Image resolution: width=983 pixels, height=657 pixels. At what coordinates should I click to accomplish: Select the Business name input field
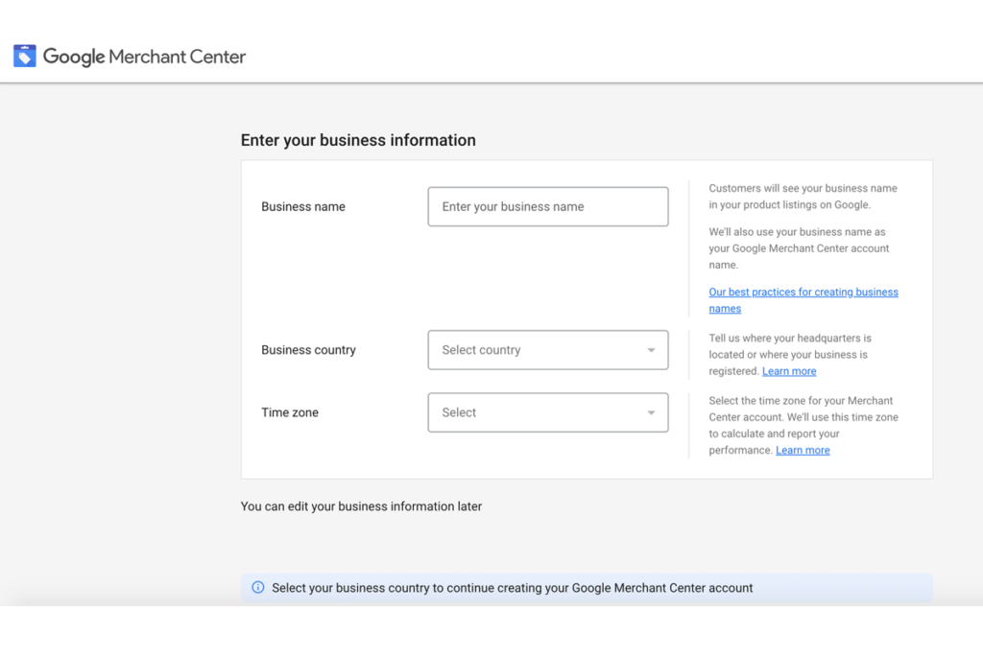pos(547,206)
